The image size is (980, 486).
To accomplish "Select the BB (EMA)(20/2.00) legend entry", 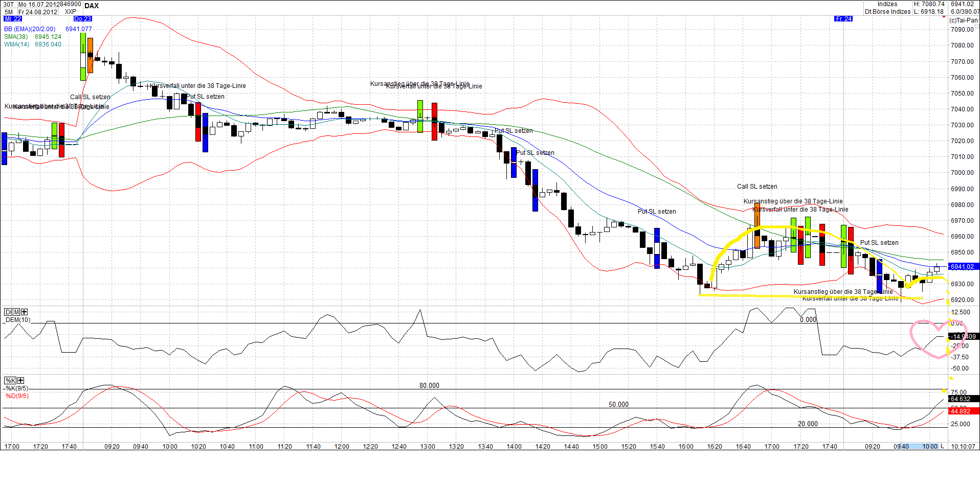I will click(30, 29).
